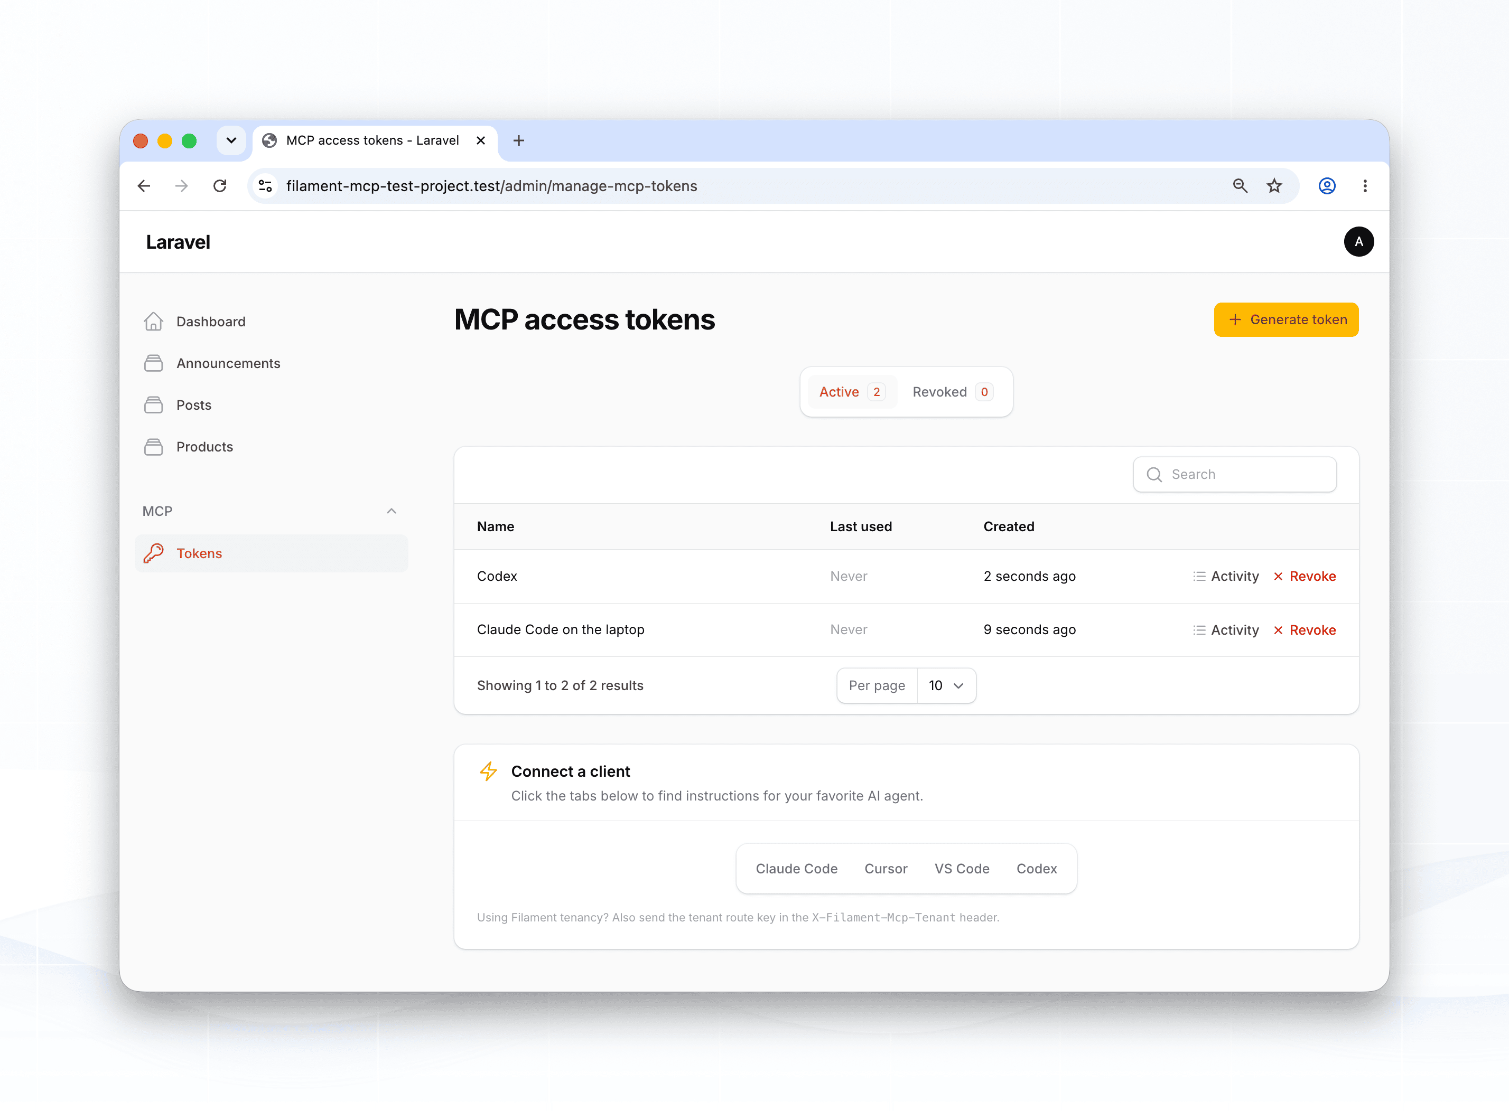Open Activity for the Codex token
The image size is (1509, 1111).
point(1226,576)
